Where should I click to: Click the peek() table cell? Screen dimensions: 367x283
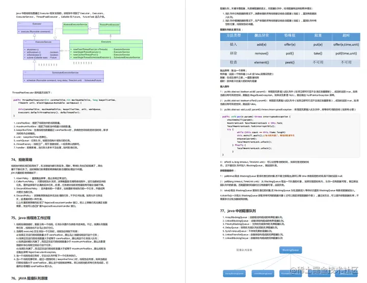(x=290, y=63)
